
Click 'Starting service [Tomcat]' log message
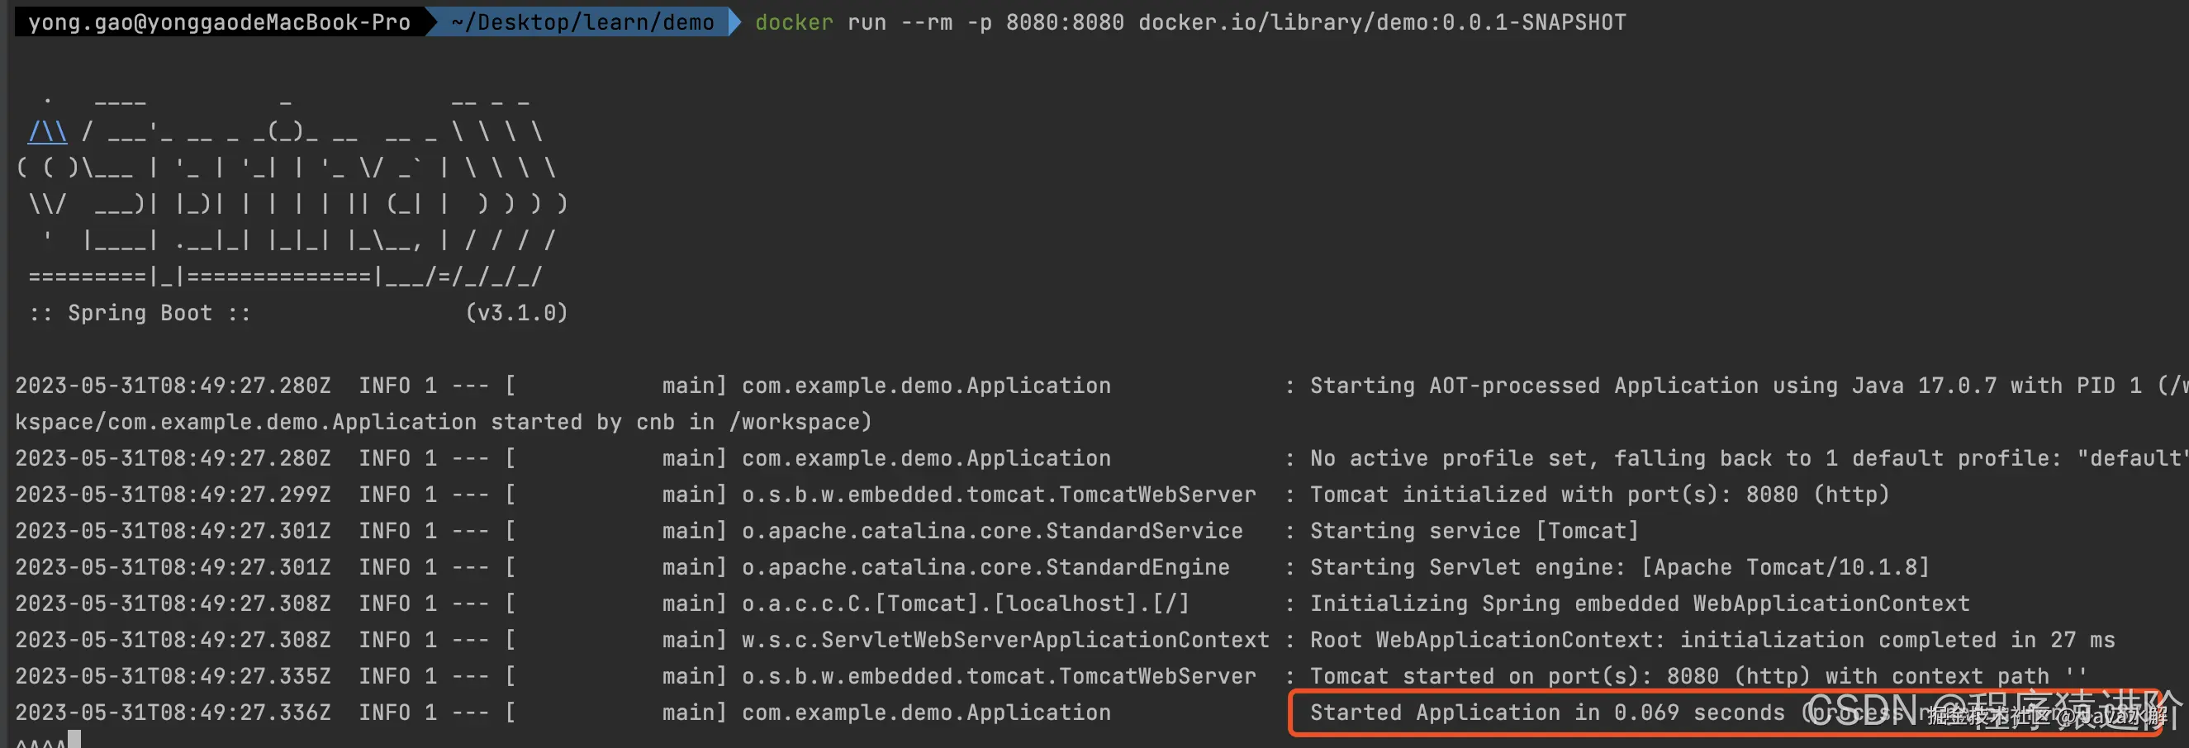[x=1474, y=531]
